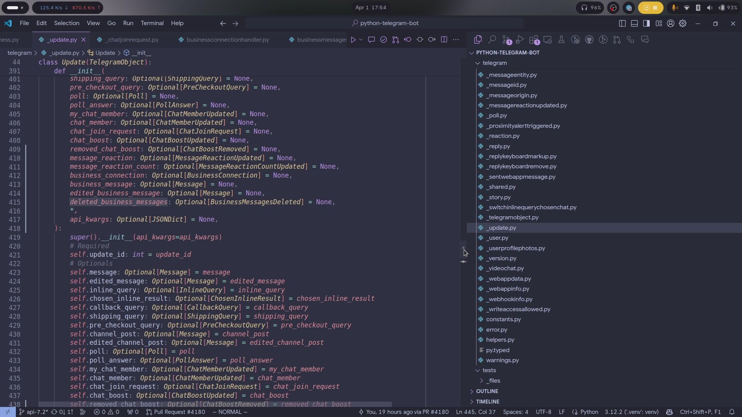Open the Accounts menu icon
This screenshot has width=742, height=417.
pyautogui.click(x=671, y=24)
